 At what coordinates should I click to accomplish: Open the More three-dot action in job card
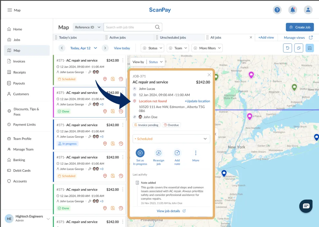[x=196, y=153]
